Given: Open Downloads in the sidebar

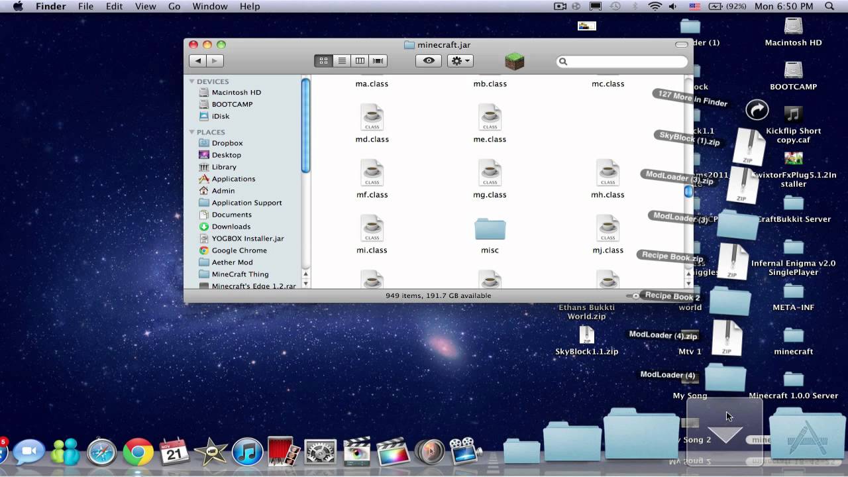Looking at the screenshot, I should tap(231, 227).
